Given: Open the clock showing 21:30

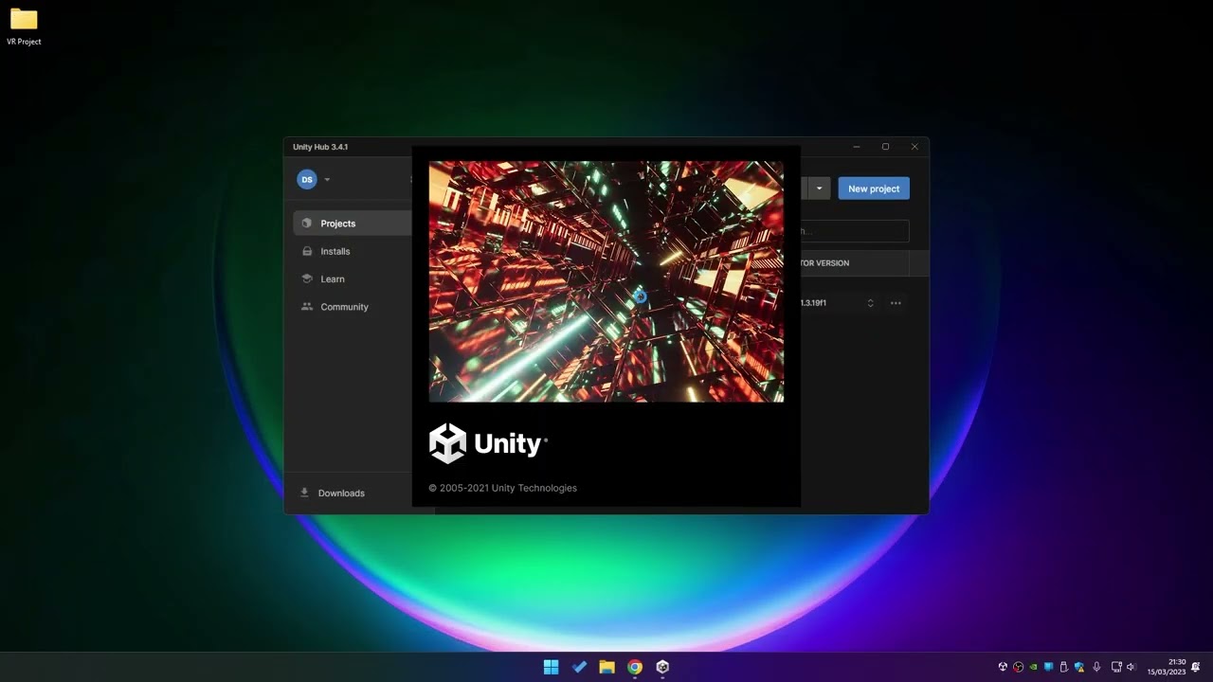Looking at the screenshot, I should point(1167,667).
